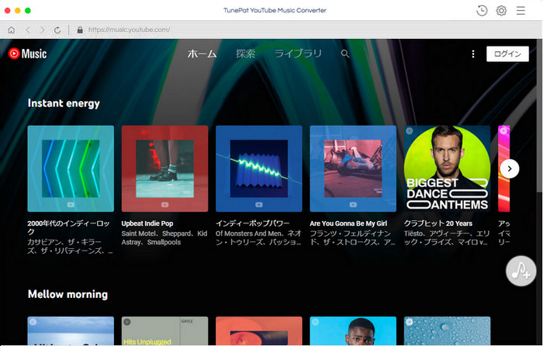Click the インディーポップパワー title text
The width and height of the screenshot is (543, 346).
(252, 223)
